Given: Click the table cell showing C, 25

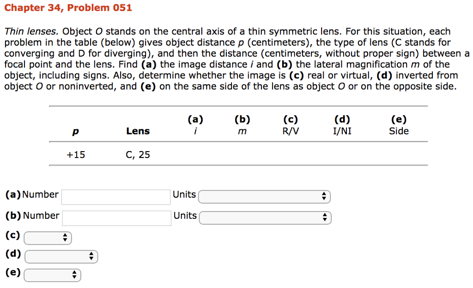Looking at the screenshot, I should coord(138,154).
